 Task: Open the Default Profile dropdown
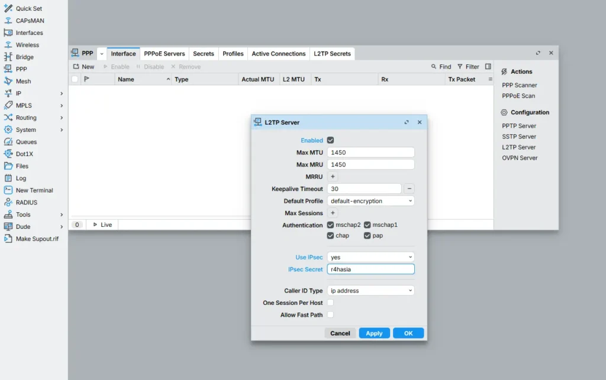click(370, 201)
